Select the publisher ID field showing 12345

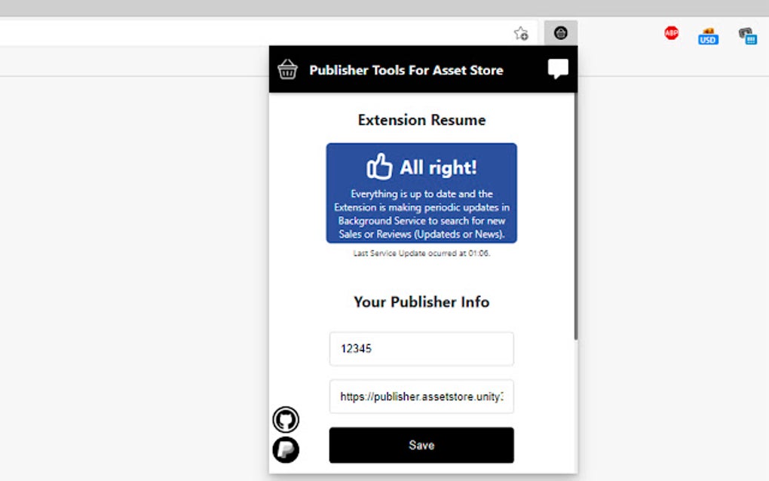421,348
